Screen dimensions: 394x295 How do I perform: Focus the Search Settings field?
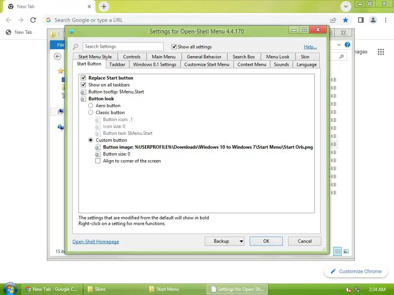(123, 46)
